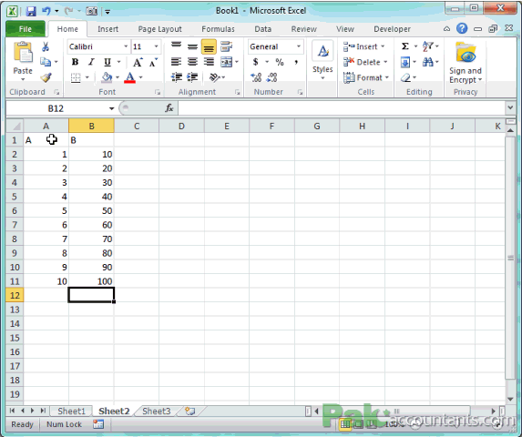
Task: Select column C header
Action: (x=137, y=126)
